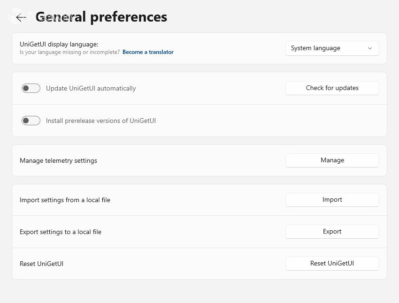Click the Reset UniGetUI button
The image size is (399, 303).
point(332,263)
